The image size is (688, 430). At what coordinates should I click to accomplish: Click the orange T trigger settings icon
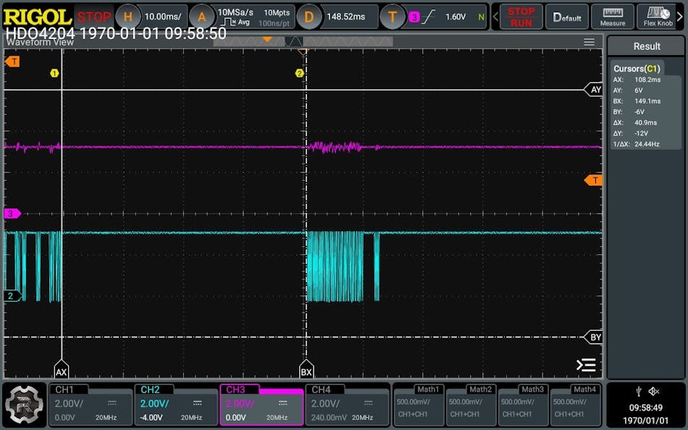tap(393, 16)
